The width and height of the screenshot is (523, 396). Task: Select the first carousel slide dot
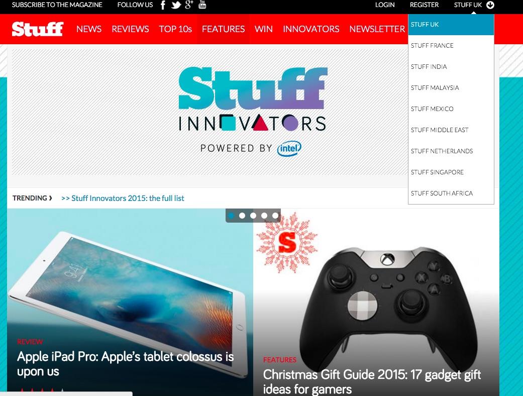[x=231, y=216]
